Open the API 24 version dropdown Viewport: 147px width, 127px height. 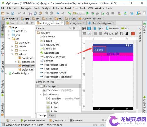(x=125, y=28)
